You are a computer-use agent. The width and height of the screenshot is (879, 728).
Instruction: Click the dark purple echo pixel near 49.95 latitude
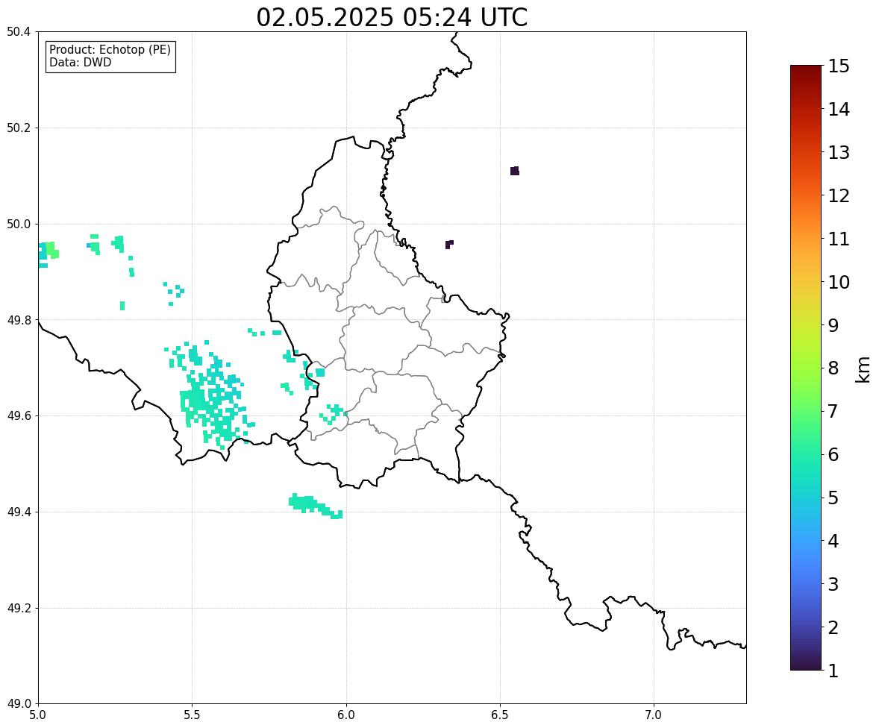pyautogui.click(x=449, y=245)
